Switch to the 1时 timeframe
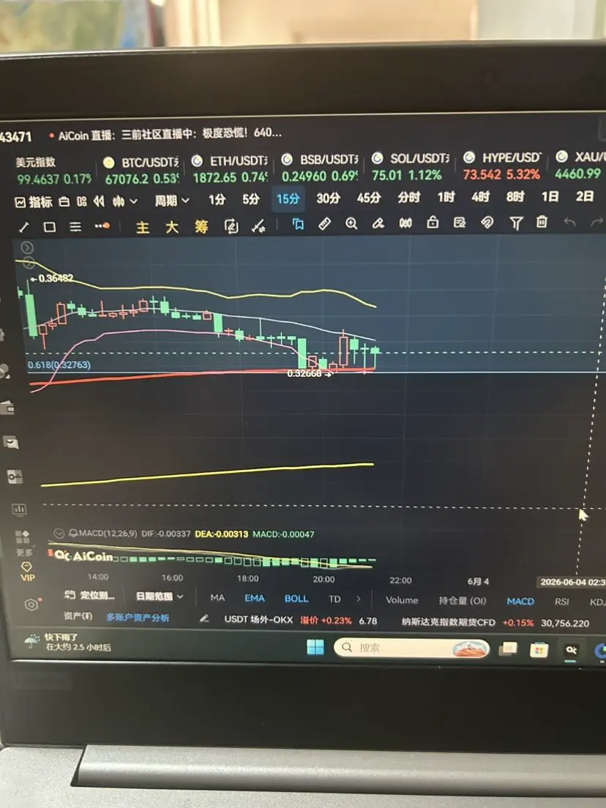Viewport: 606px width, 808px height. coord(446,197)
